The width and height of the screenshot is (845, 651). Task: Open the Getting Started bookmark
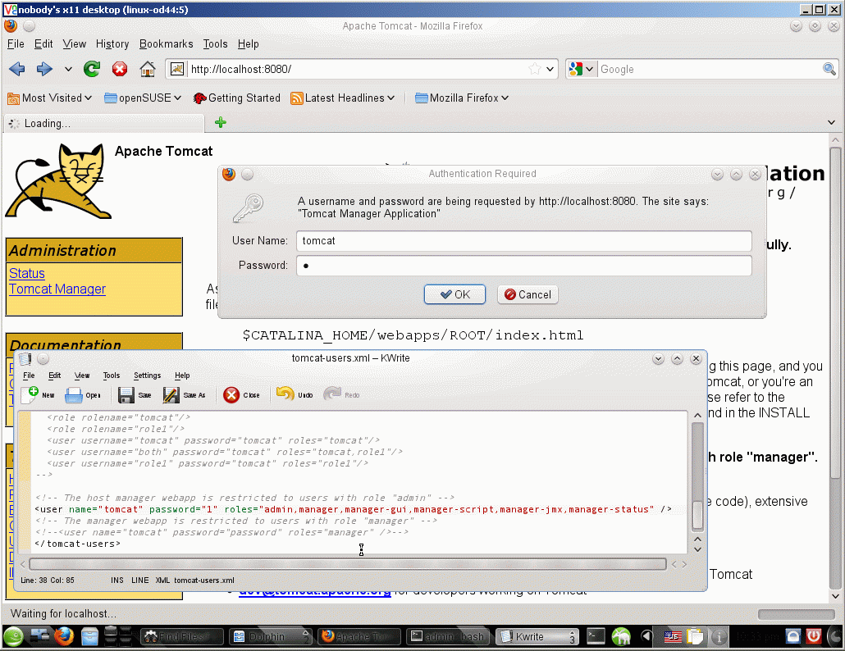(237, 98)
